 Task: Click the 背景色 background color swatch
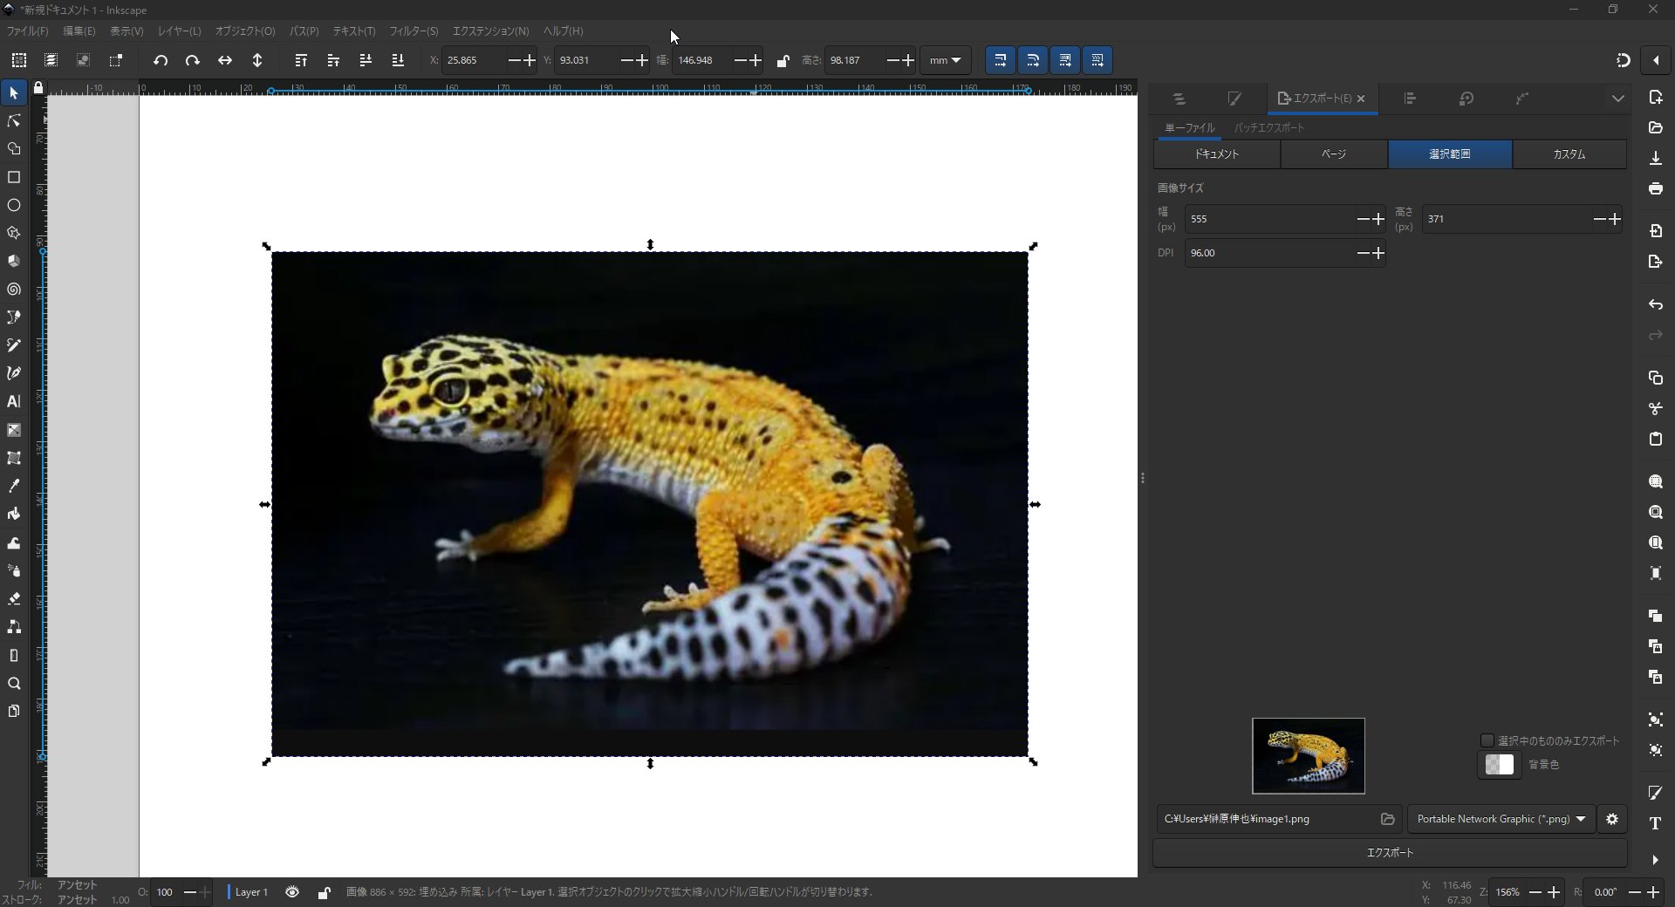coord(1499,765)
